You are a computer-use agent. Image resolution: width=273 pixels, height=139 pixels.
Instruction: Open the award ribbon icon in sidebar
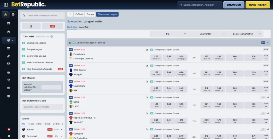click(x=9, y=80)
